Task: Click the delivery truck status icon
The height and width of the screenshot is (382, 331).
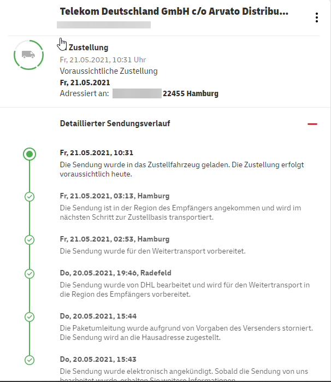Action: (28, 55)
